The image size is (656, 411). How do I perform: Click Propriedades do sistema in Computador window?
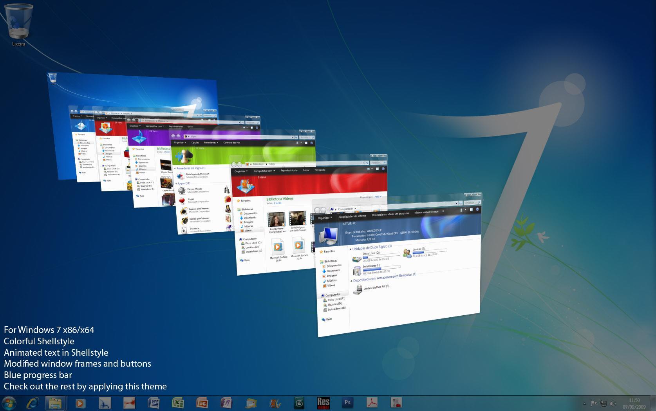[352, 216]
